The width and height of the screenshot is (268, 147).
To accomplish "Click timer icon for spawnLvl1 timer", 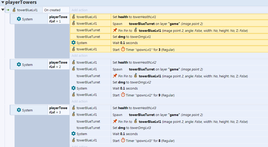I will click(x=123, y=49).
